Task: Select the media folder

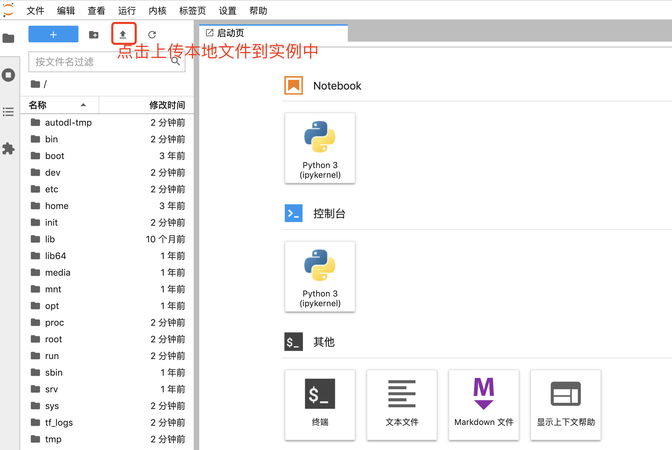Action: tap(107, 273)
